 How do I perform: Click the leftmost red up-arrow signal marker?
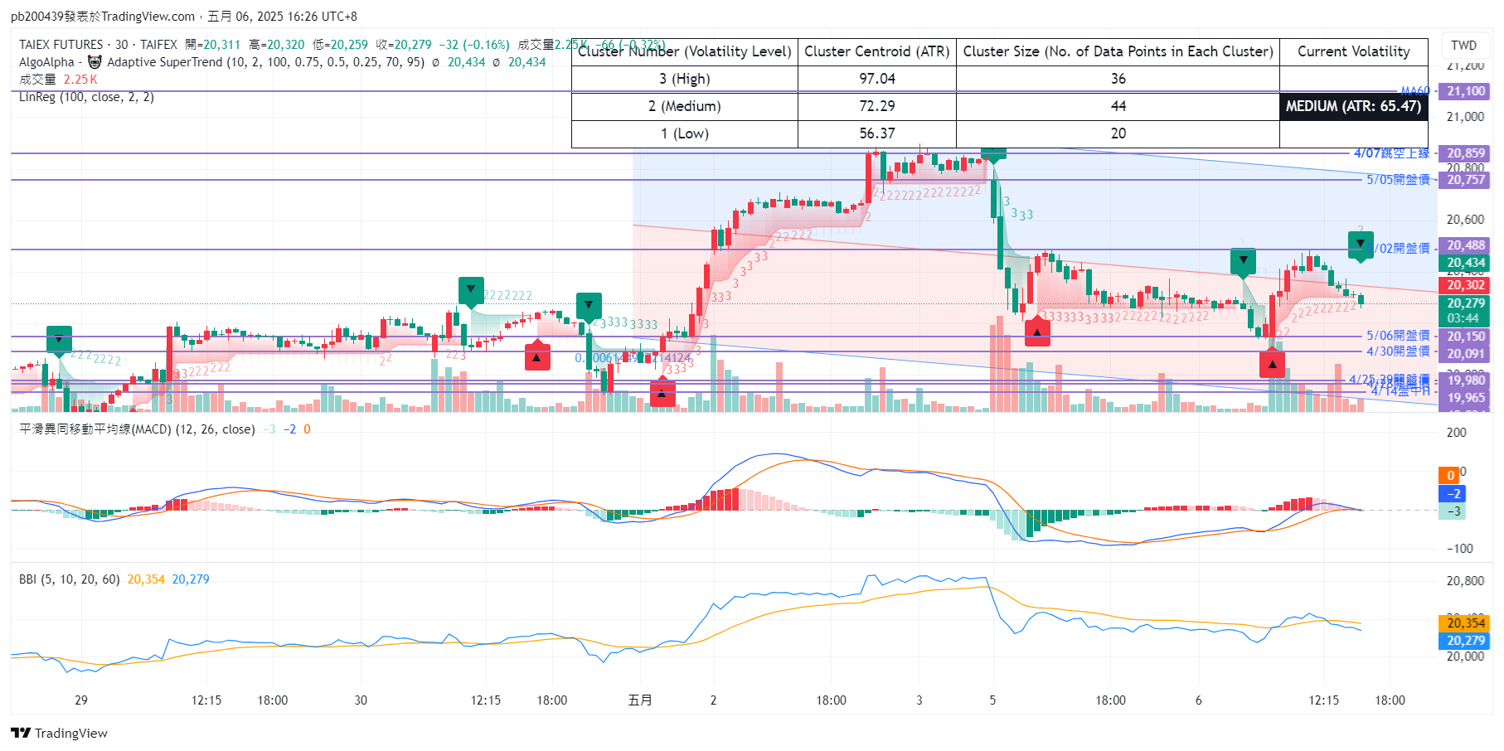pyautogui.click(x=537, y=356)
